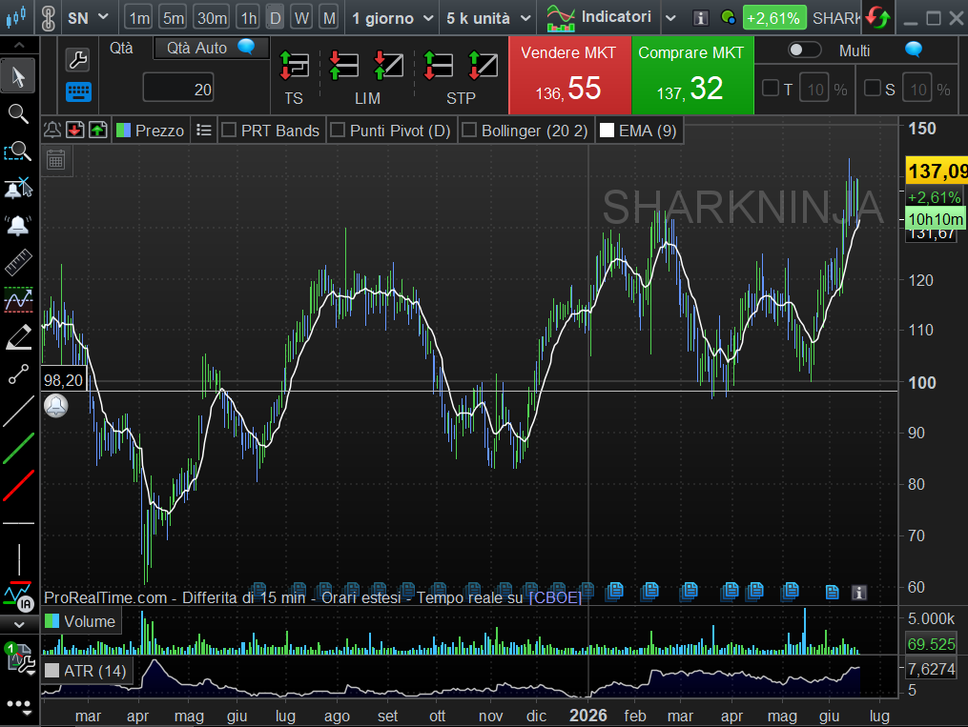Screen dimensions: 968x727
Task: Collapse the left toolbar up chevron
Action: pyautogui.click(x=18, y=45)
